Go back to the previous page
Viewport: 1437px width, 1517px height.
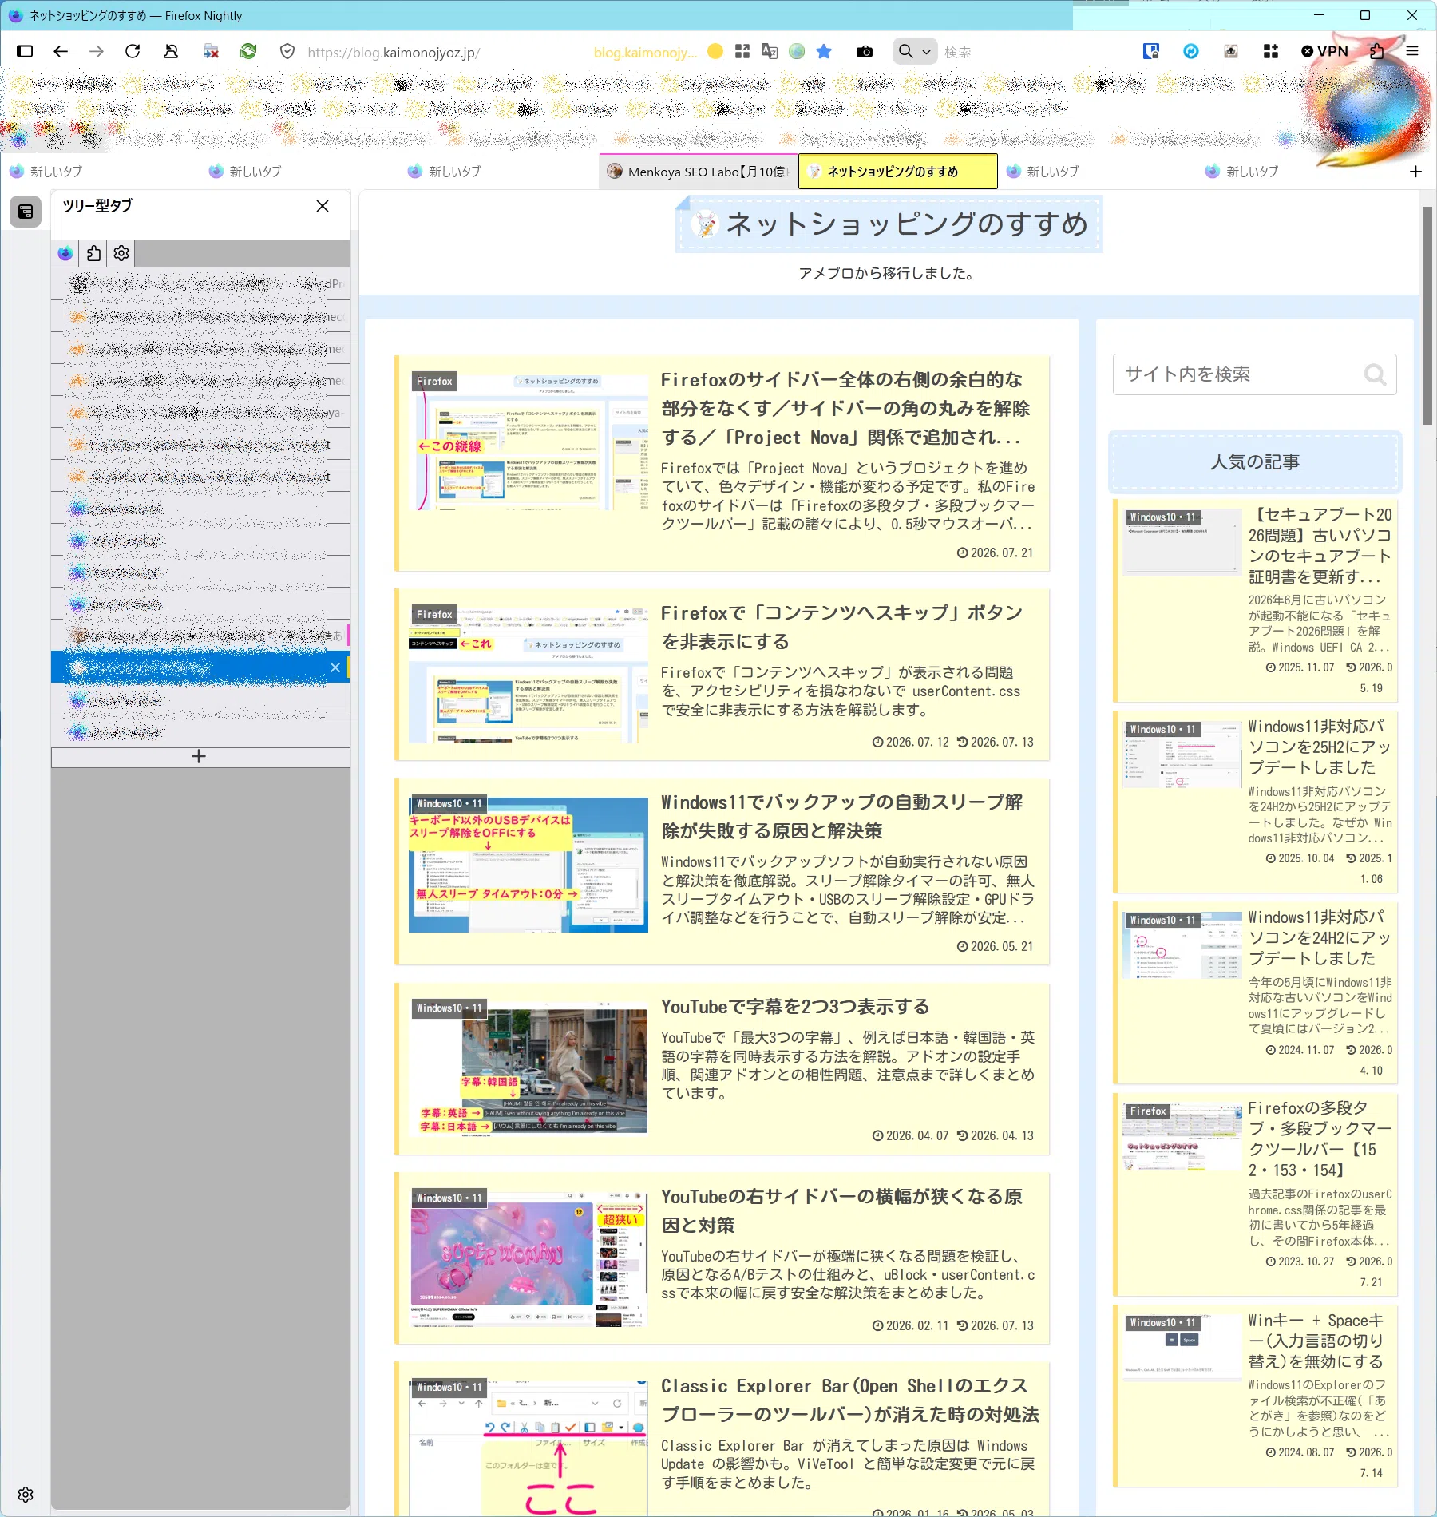pos(61,51)
